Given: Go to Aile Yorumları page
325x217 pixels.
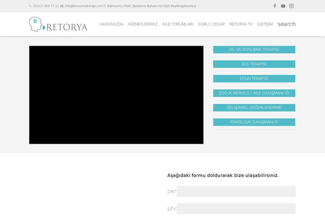Looking at the screenshot, I should pos(178,24).
